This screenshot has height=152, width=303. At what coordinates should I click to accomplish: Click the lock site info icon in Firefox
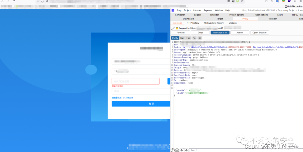pos(42,1)
